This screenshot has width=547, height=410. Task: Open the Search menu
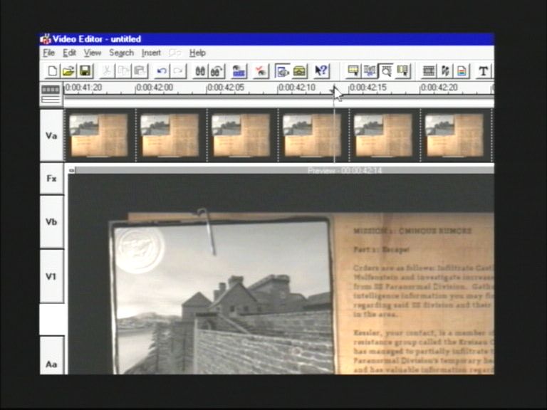coord(121,53)
